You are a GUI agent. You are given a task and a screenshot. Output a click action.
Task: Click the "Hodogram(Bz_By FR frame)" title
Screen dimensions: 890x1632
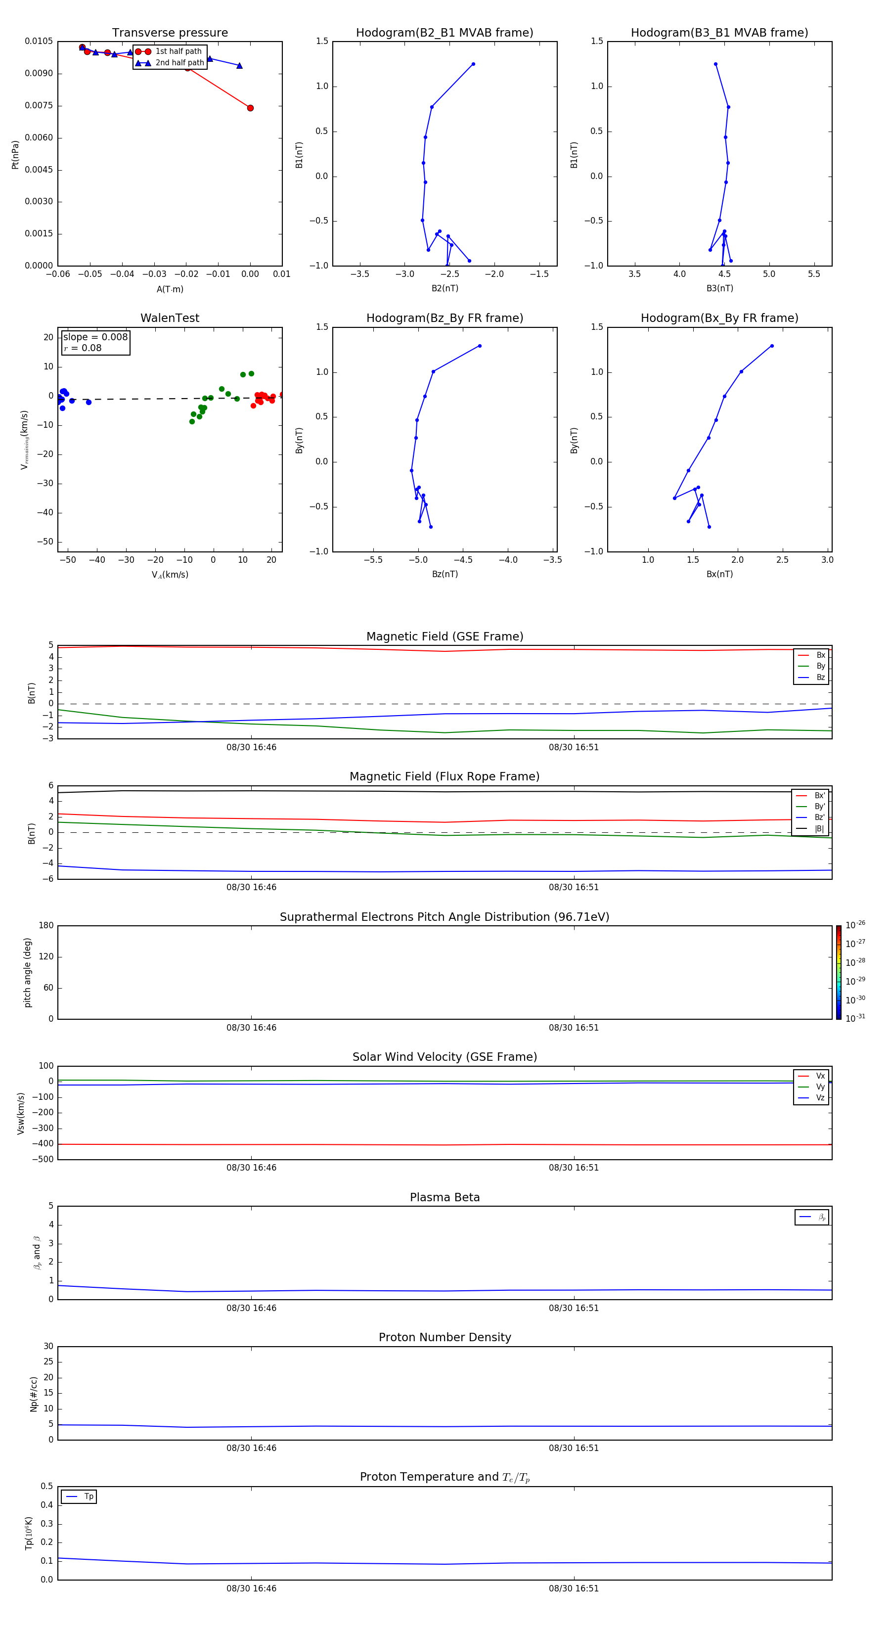point(445,318)
